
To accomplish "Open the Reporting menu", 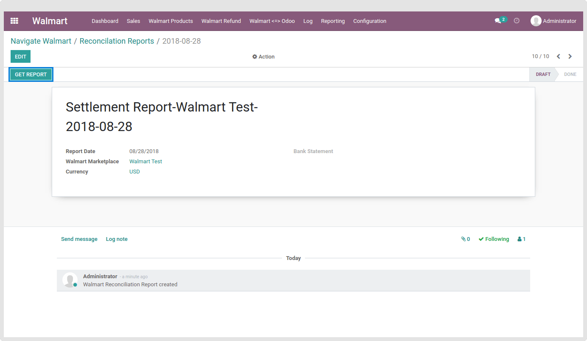I will pyautogui.click(x=333, y=21).
